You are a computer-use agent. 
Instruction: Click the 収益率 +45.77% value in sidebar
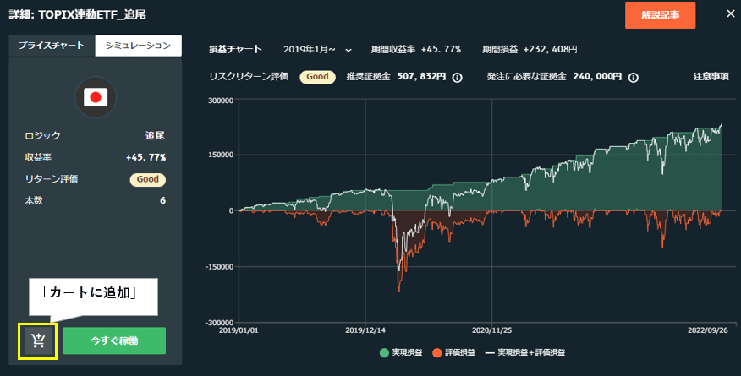tap(145, 157)
